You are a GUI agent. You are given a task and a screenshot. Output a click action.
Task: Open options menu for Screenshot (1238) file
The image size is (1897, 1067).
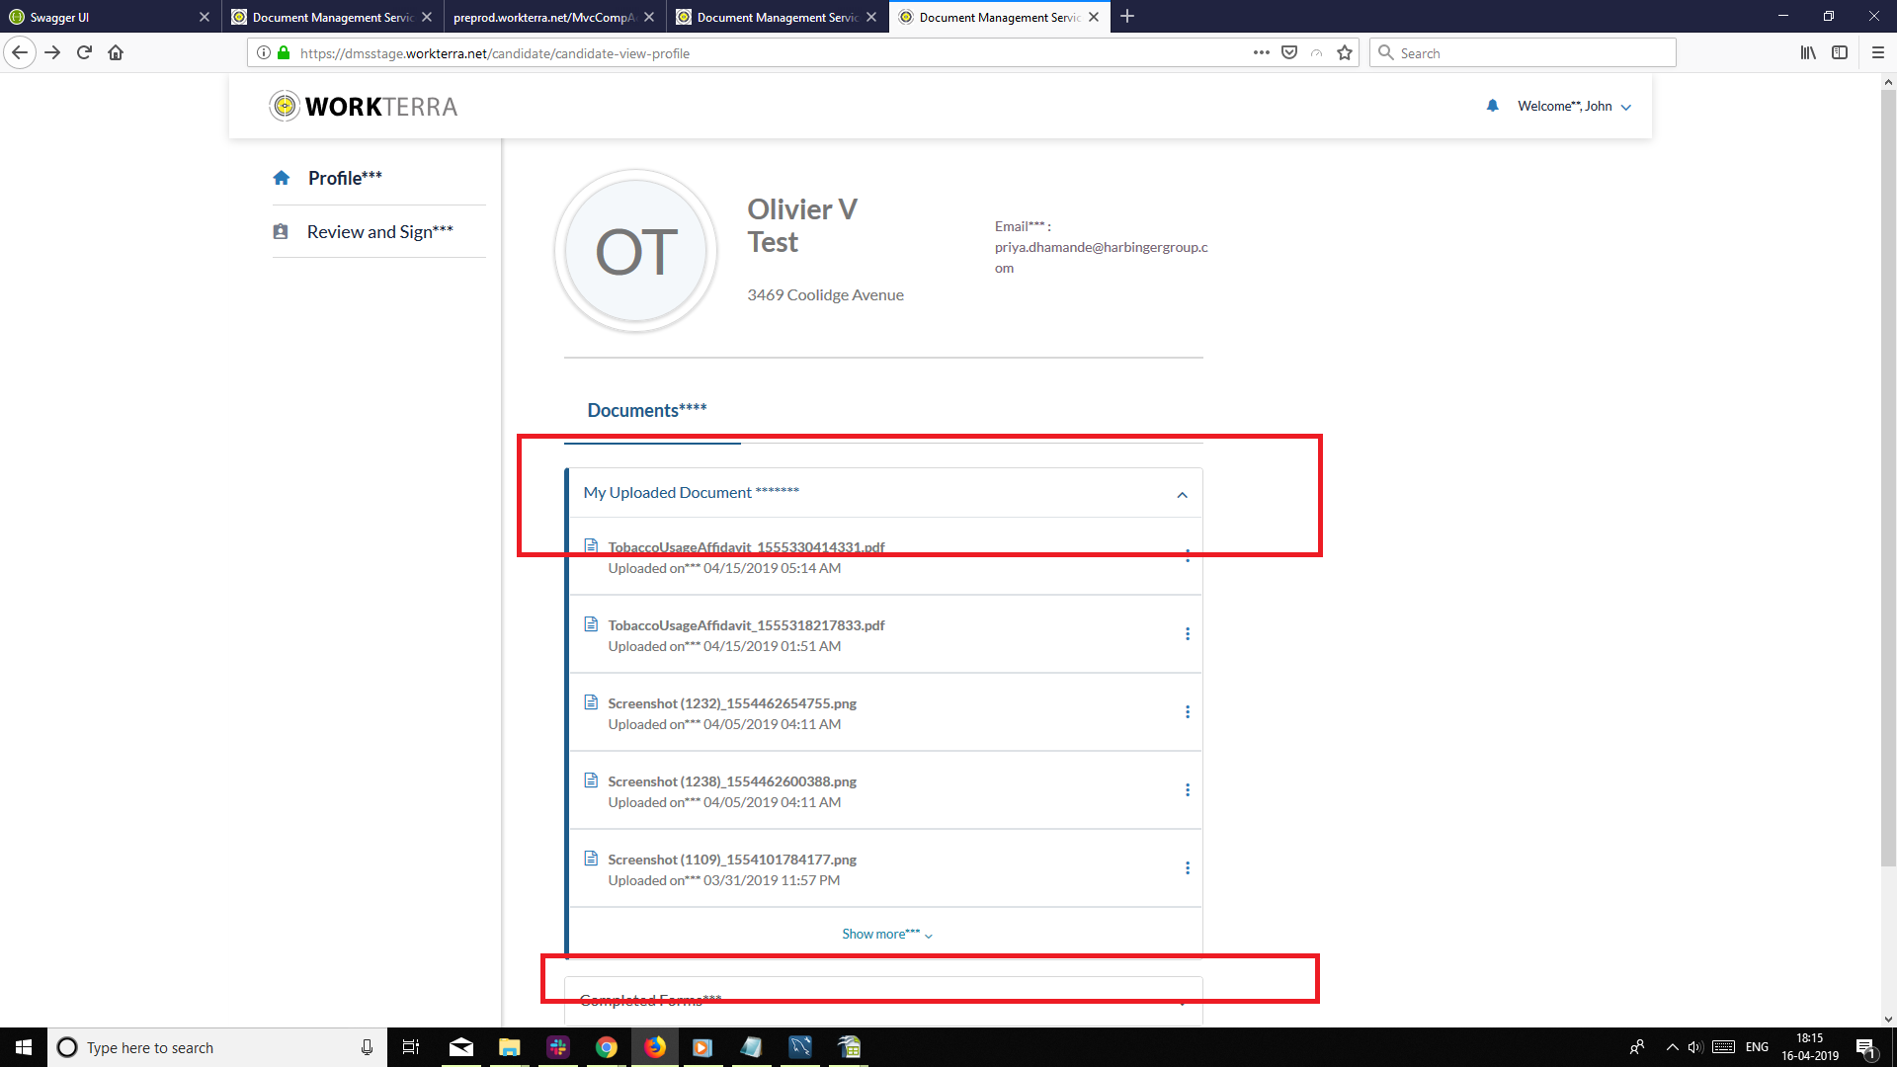(1188, 790)
